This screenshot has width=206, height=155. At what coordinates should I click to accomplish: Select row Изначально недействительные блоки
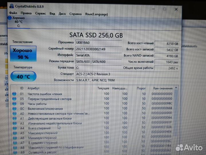[x=92, y=123]
